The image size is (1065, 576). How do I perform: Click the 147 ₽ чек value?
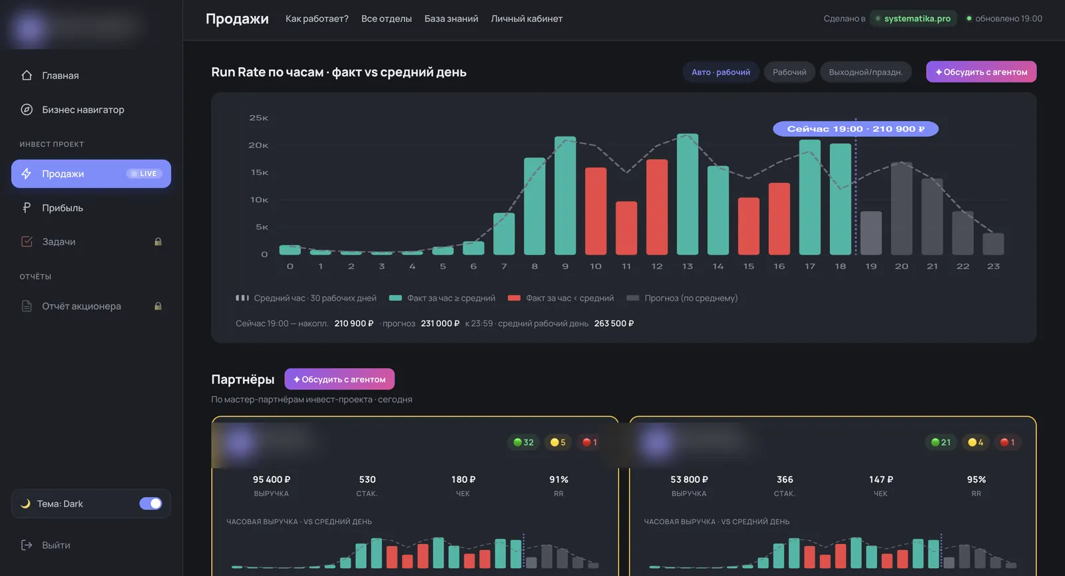[x=881, y=480]
